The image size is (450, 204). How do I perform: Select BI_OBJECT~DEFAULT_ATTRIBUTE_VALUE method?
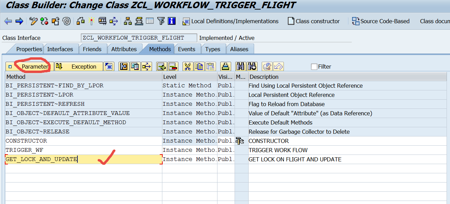click(84, 113)
